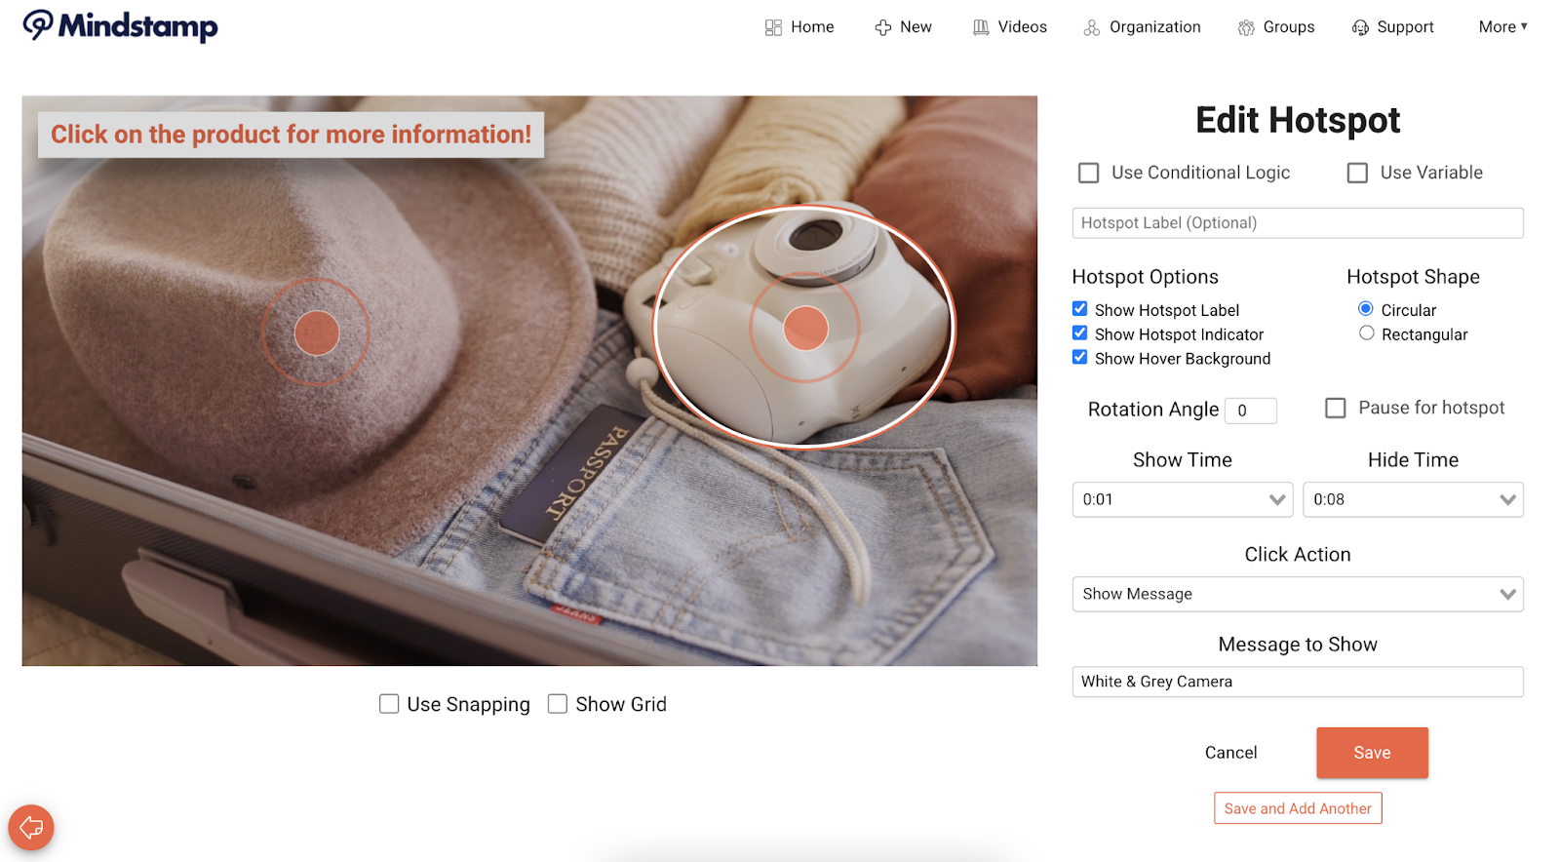Click the New plus icon
The height and width of the screenshot is (862, 1560).
[883, 27]
